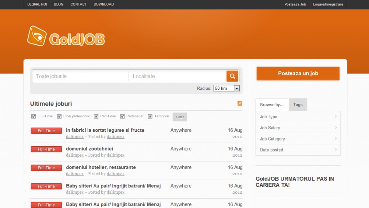Expand the Job Salary browse option
Viewport: 369px width, 208px height.
coord(298,128)
